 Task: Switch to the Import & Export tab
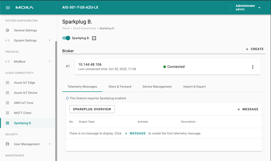[x=195, y=87]
